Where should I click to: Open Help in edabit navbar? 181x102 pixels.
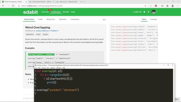73,12
